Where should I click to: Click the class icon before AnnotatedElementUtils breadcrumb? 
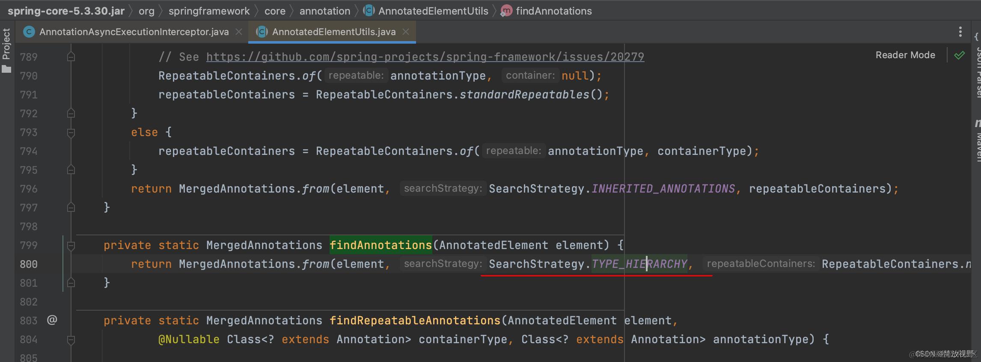(x=369, y=11)
